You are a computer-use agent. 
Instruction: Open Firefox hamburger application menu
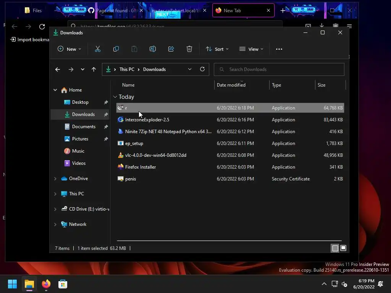pos(349,26)
